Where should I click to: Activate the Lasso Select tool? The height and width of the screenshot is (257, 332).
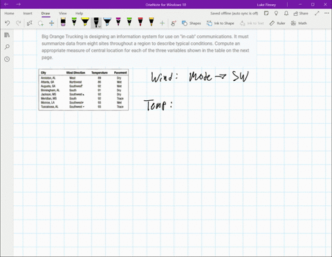(41, 23)
